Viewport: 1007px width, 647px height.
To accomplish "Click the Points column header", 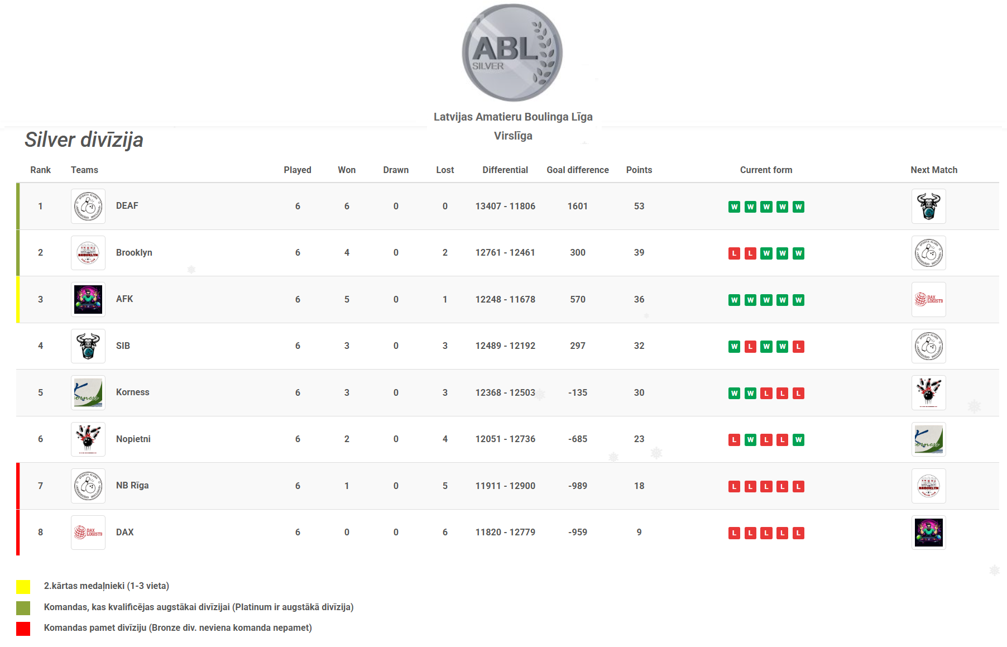I will coord(639,170).
